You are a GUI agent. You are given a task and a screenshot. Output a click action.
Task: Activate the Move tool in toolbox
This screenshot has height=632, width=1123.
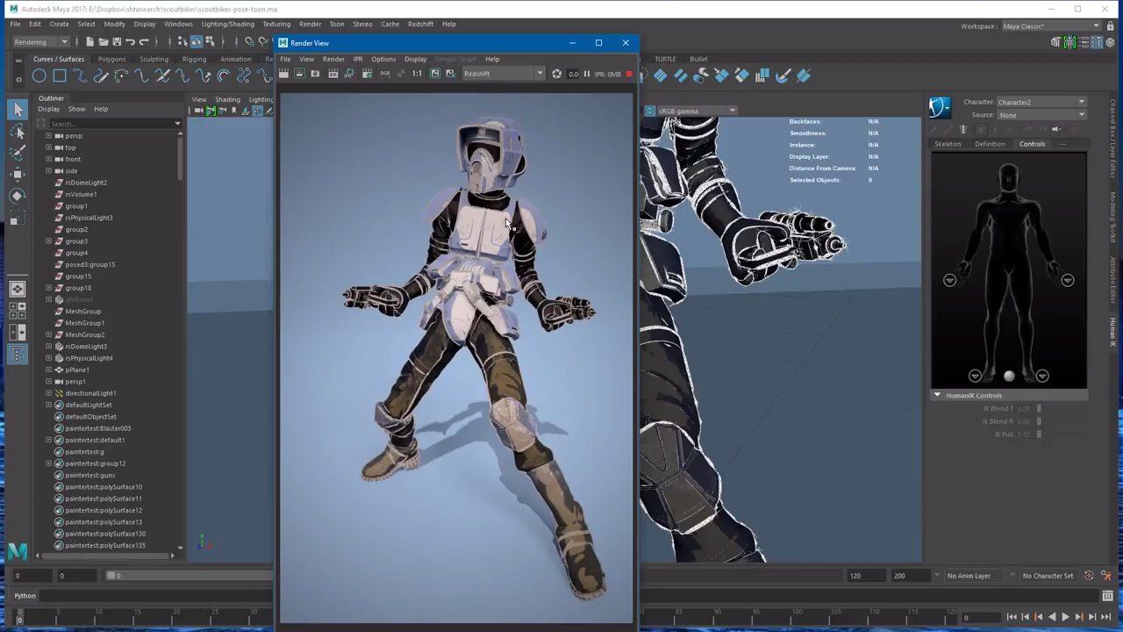(x=18, y=175)
